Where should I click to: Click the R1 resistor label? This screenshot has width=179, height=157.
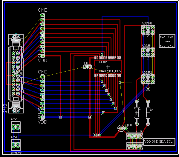[x=152, y=110]
